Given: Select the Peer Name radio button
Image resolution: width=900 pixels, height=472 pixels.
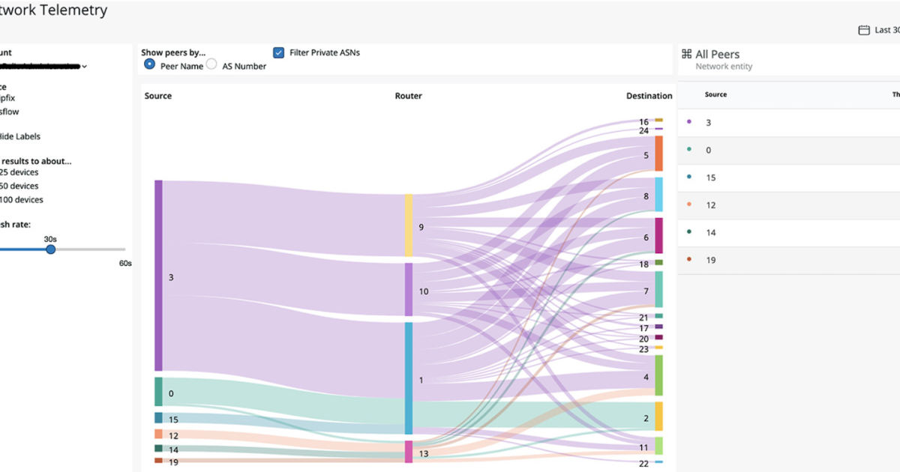Looking at the screenshot, I should click(x=149, y=65).
